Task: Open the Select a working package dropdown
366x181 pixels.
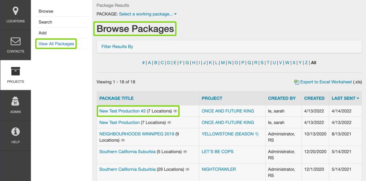Action: 148,14
